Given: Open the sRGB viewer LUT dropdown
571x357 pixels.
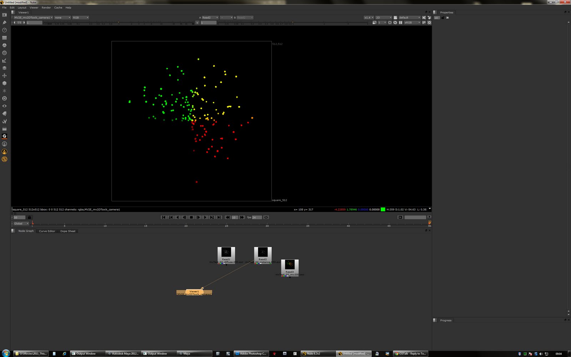Looking at the screenshot, I should tap(411, 22).
